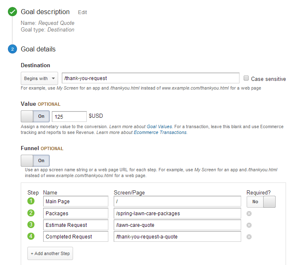Click the goal value amount field showing 125
Image resolution: width=308 pixels, height=265 pixels.
point(69,117)
